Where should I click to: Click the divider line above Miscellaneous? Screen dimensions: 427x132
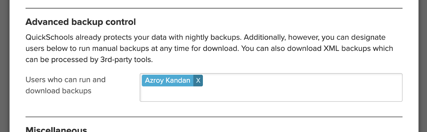(x=213, y=117)
